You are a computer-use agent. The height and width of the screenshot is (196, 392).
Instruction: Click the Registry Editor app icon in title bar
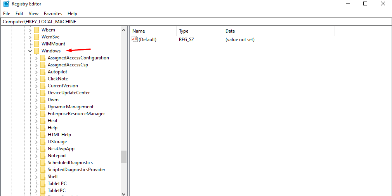6,4
